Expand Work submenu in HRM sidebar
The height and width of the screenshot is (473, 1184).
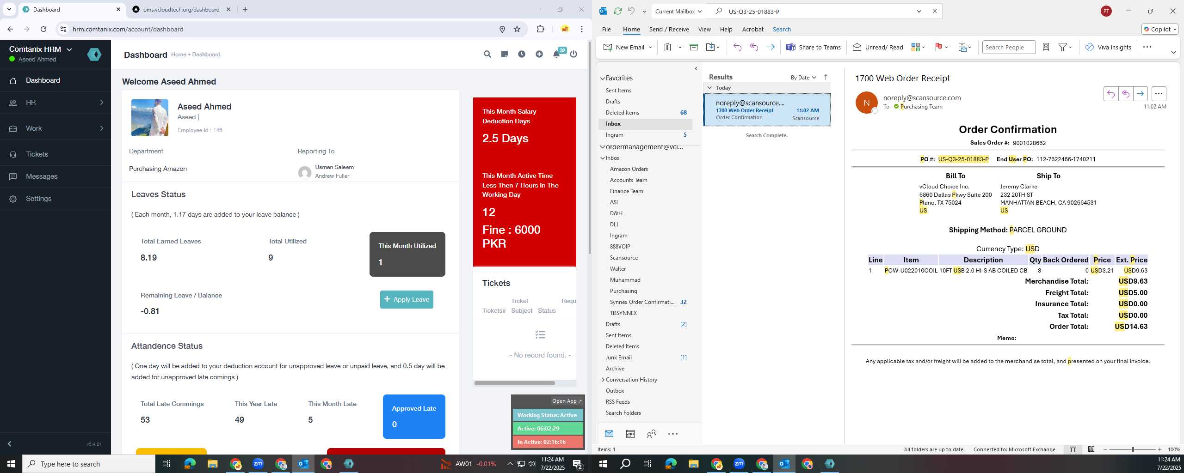click(x=55, y=128)
